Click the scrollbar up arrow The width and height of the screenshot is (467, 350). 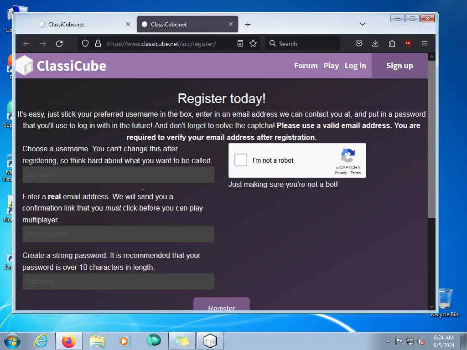tap(431, 57)
